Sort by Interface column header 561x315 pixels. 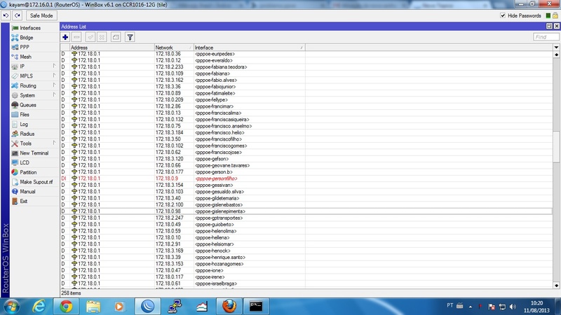(250, 48)
